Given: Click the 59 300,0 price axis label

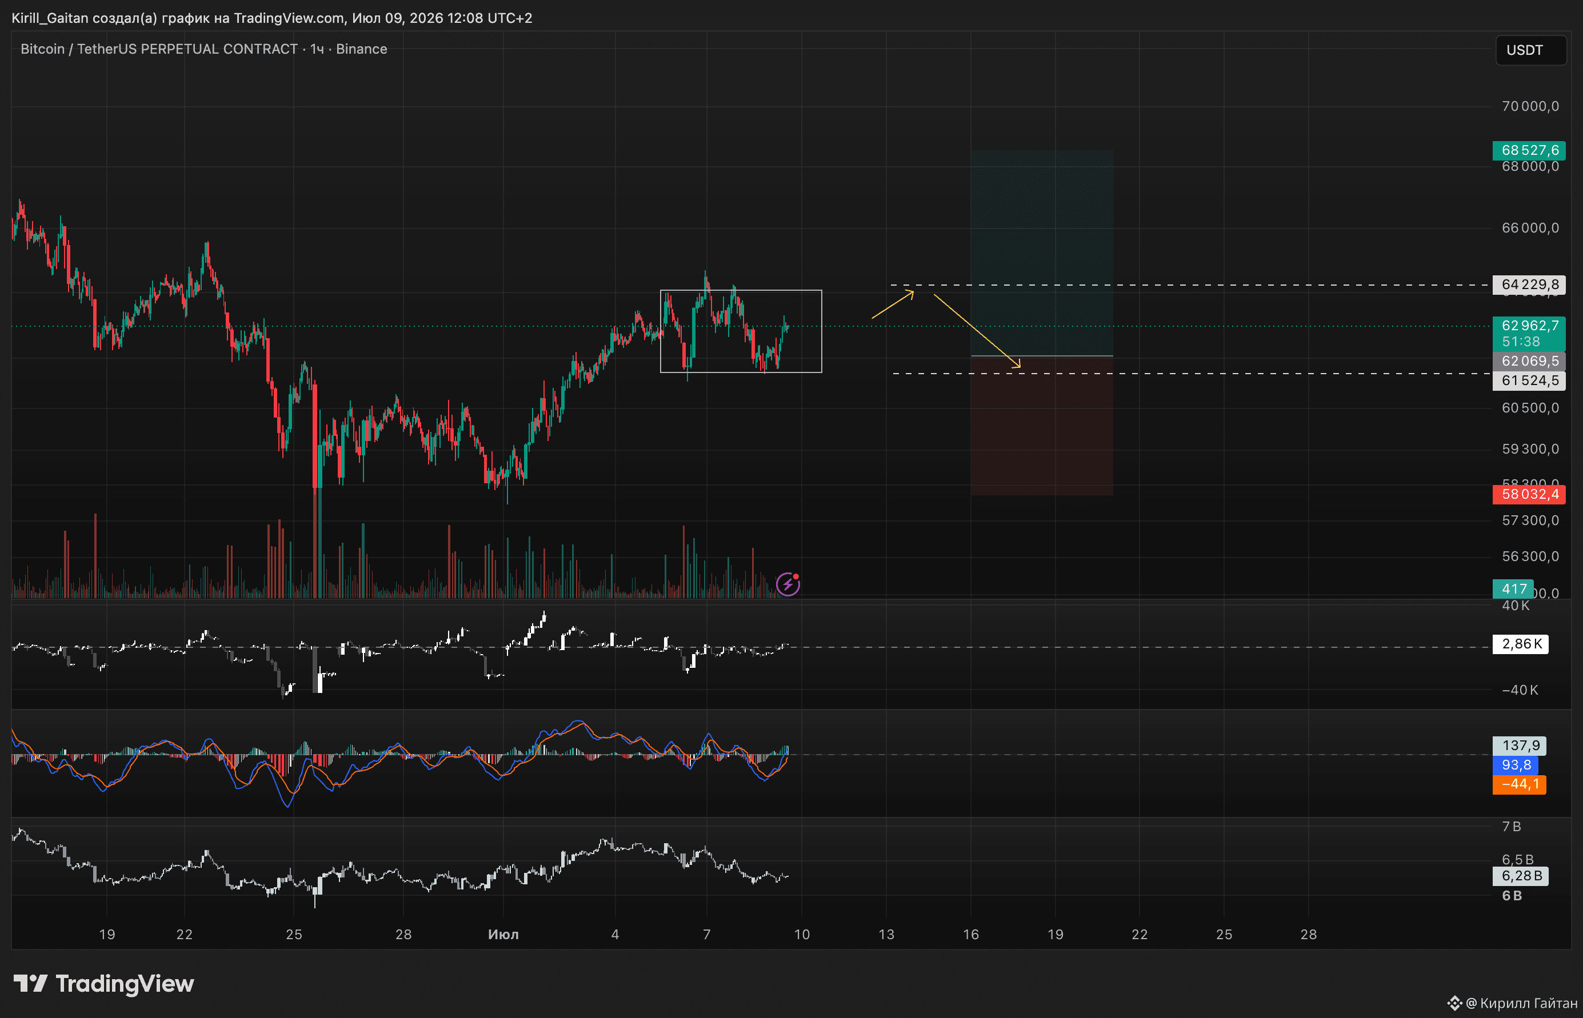Looking at the screenshot, I should pos(1529,449).
